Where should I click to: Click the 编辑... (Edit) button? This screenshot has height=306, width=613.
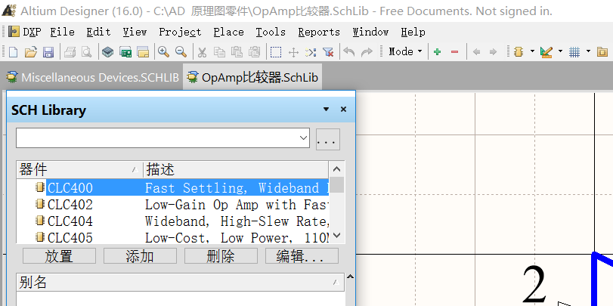coord(302,256)
